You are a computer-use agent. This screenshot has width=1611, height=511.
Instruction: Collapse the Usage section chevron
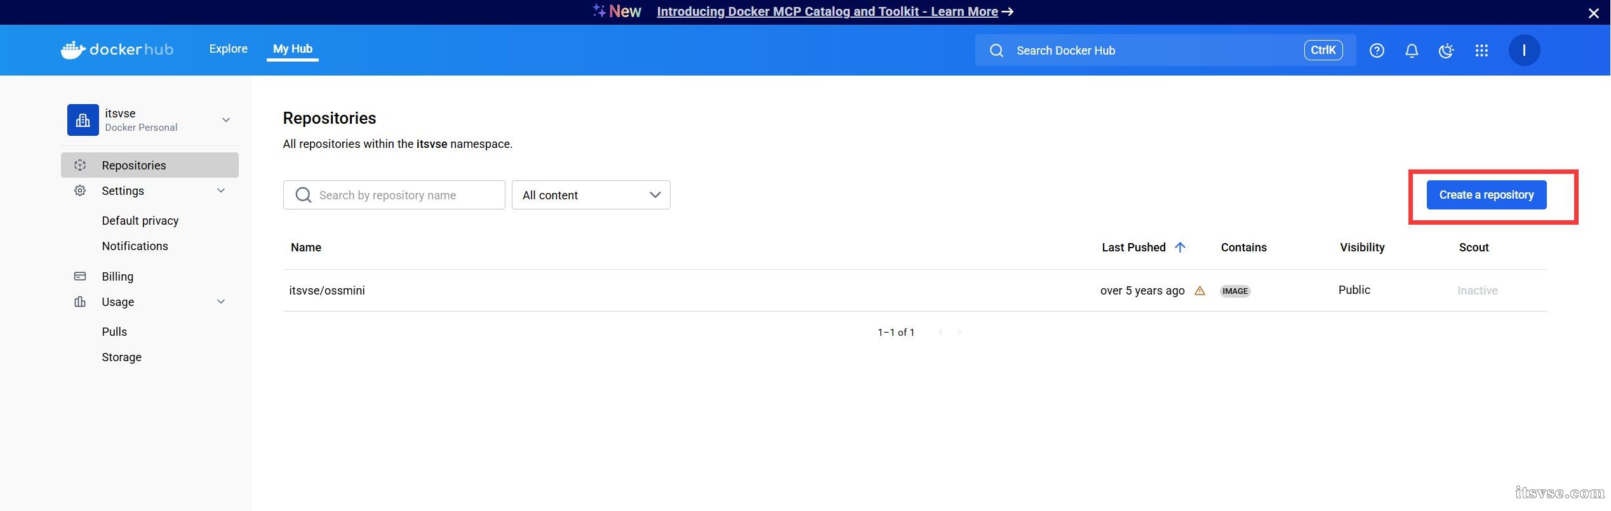[x=221, y=302]
